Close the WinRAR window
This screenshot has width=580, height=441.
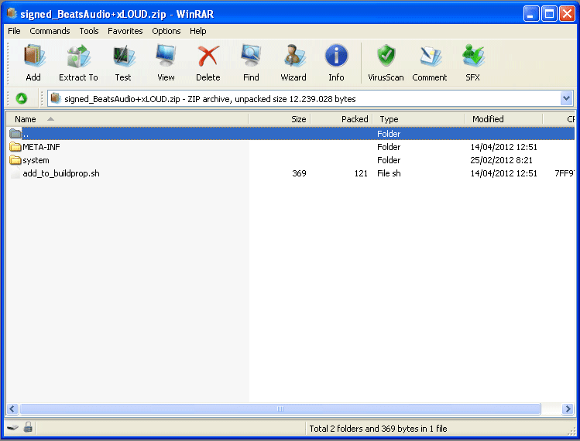(x=567, y=14)
